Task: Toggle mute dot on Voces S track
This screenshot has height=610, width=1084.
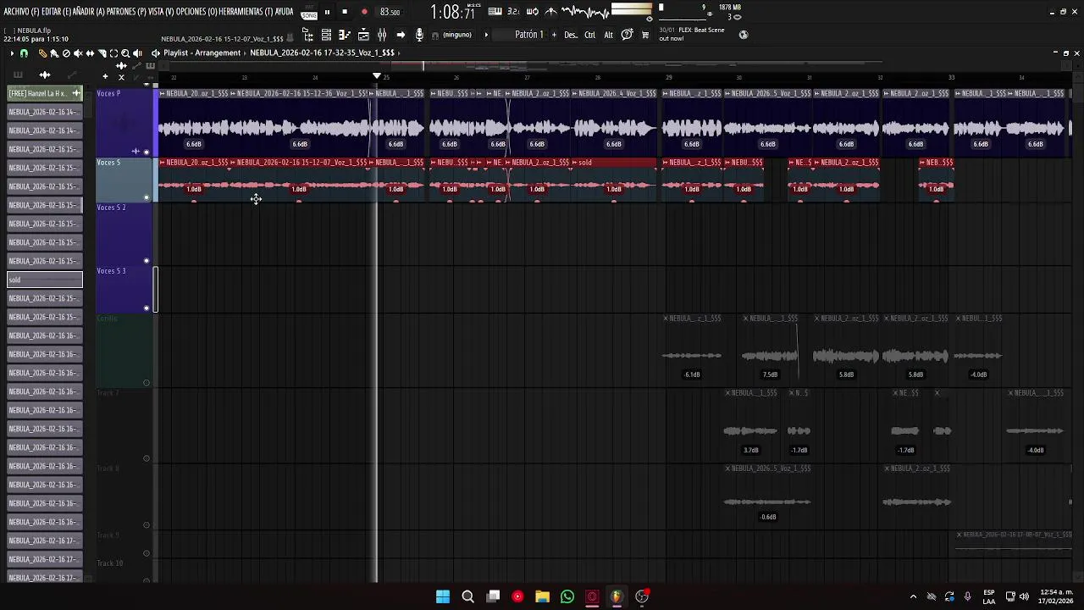Action: pos(147,197)
